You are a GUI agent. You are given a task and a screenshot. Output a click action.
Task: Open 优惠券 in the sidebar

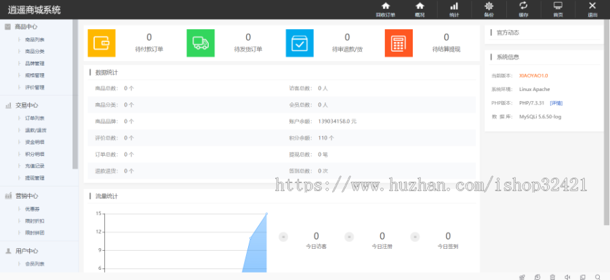(33, 209)
